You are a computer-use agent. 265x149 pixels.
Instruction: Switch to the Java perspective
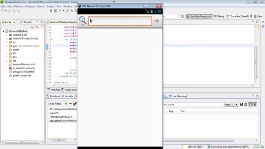point(258,17)
